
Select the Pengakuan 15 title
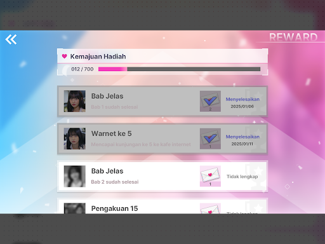click(x=114, y=208)
